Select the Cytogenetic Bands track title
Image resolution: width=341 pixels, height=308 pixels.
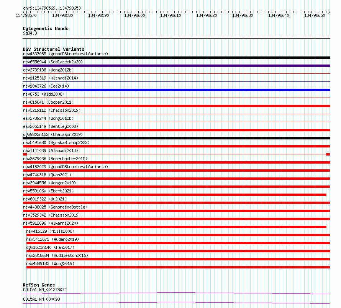(46, 28)
